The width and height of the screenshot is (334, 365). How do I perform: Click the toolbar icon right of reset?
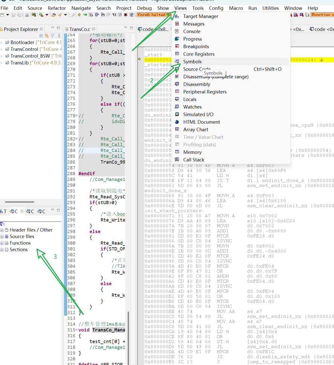click(131, 15)
